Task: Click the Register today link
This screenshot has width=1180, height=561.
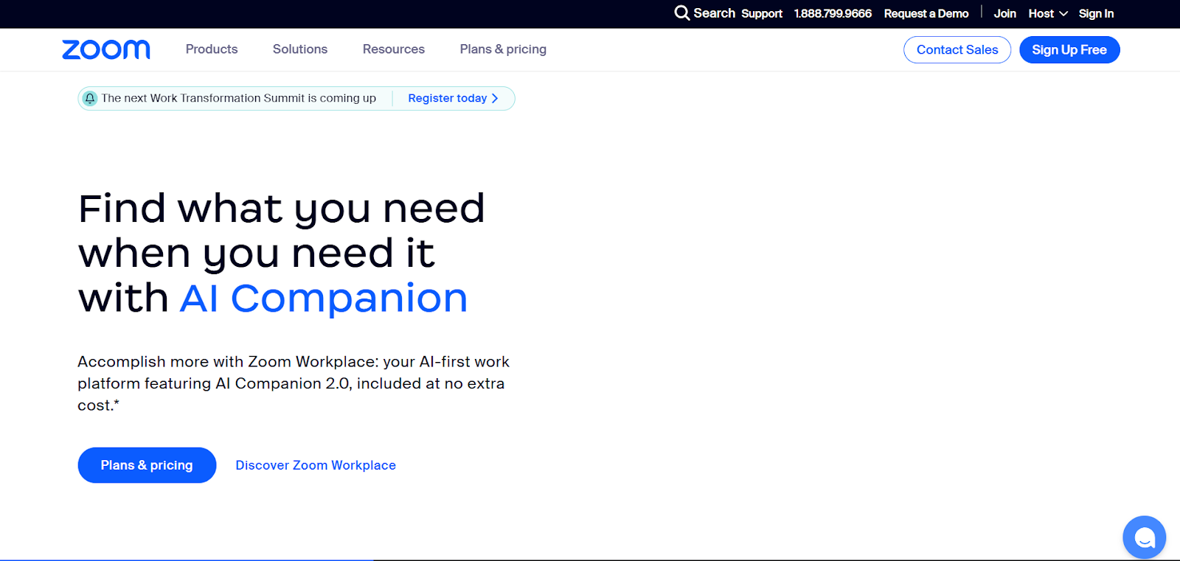Action: click(448, 99)
